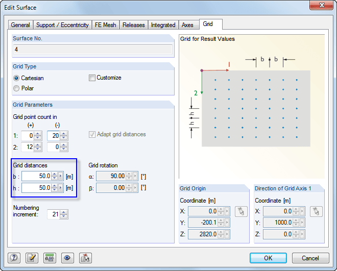Open the Integrated tab

coord(163,25)
